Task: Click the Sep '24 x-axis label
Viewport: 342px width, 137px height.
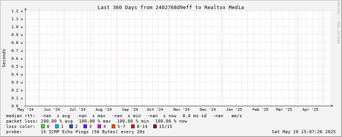Action: 130,110
